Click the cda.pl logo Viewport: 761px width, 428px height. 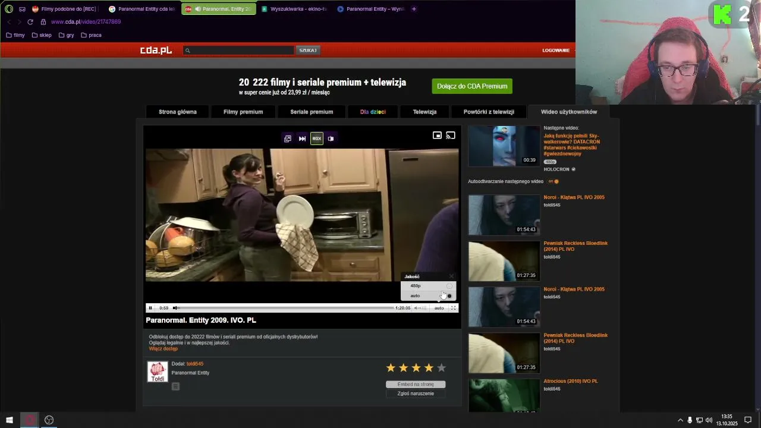pos(156,51)
